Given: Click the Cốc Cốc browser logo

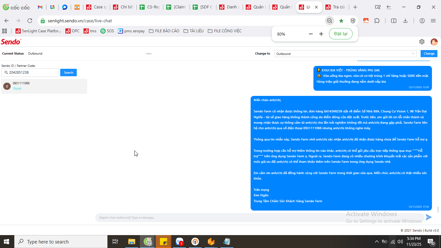Looking at the screenshot, I should pos(16,7).
